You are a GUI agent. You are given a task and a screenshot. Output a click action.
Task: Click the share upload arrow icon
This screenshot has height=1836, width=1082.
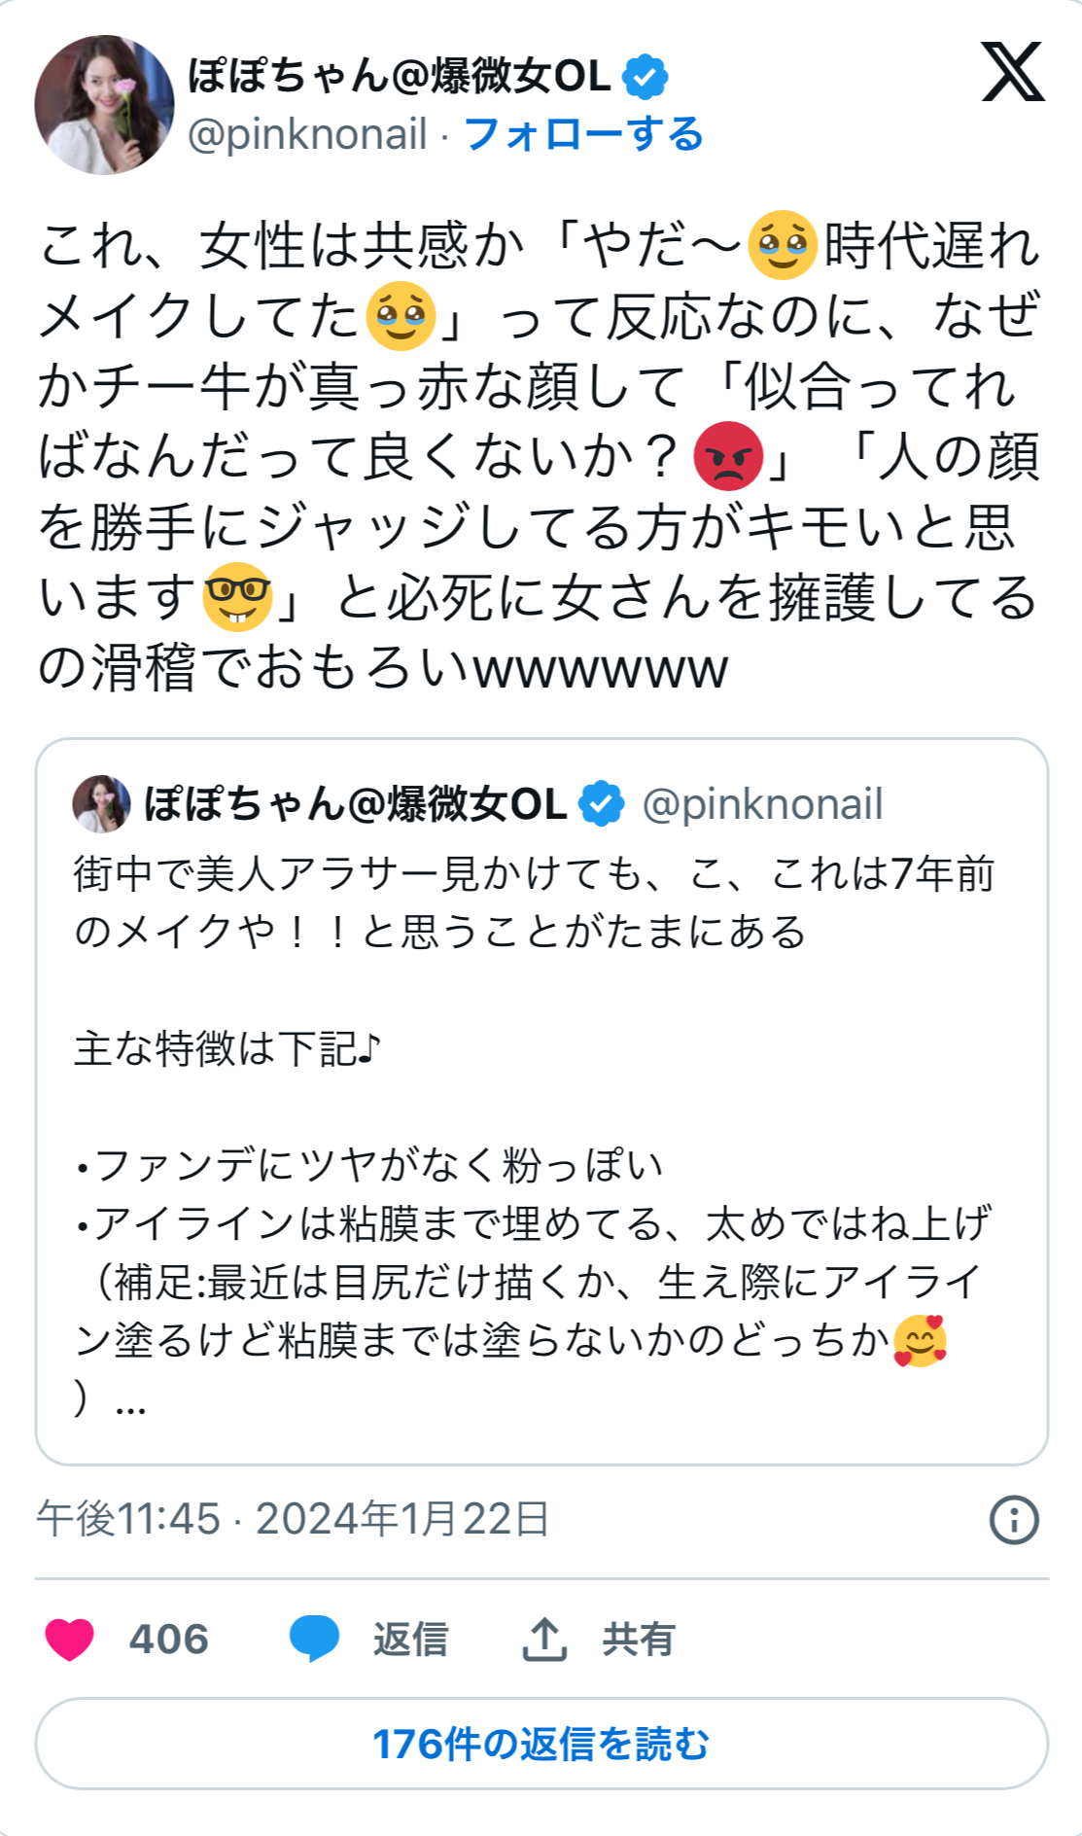544,1639
